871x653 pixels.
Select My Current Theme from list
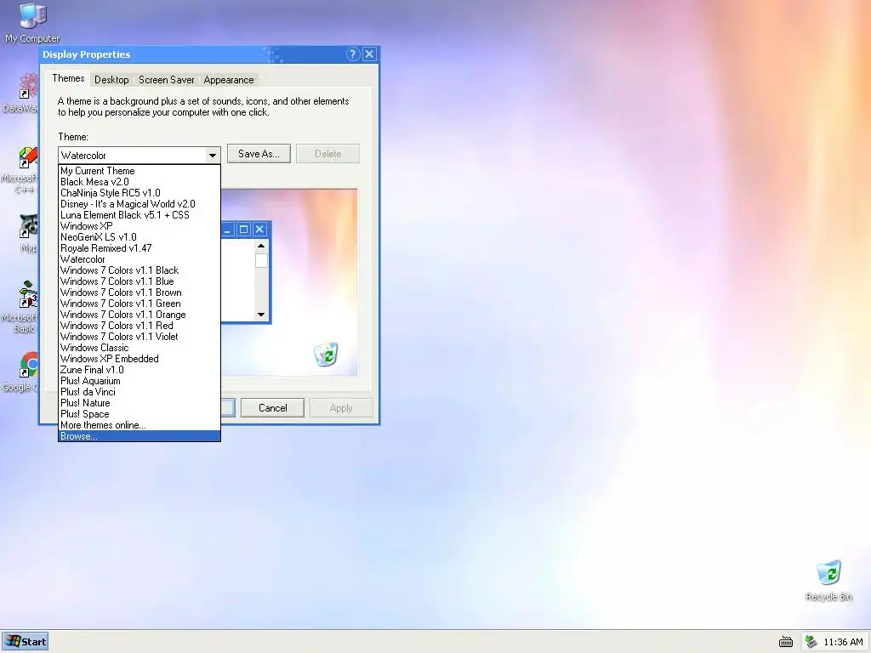pyautogui.click(x=139, y=171)
